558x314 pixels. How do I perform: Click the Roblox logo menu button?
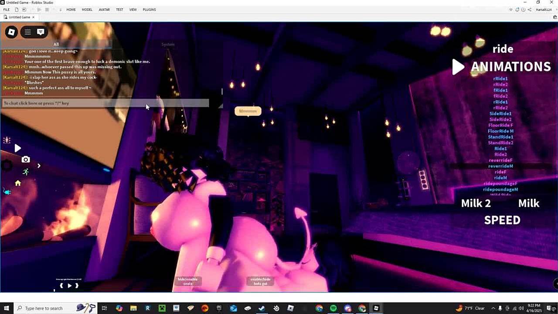pos(12,32)
